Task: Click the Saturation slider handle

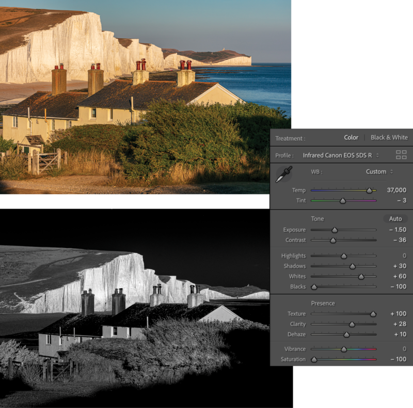Action: (314, 359)
